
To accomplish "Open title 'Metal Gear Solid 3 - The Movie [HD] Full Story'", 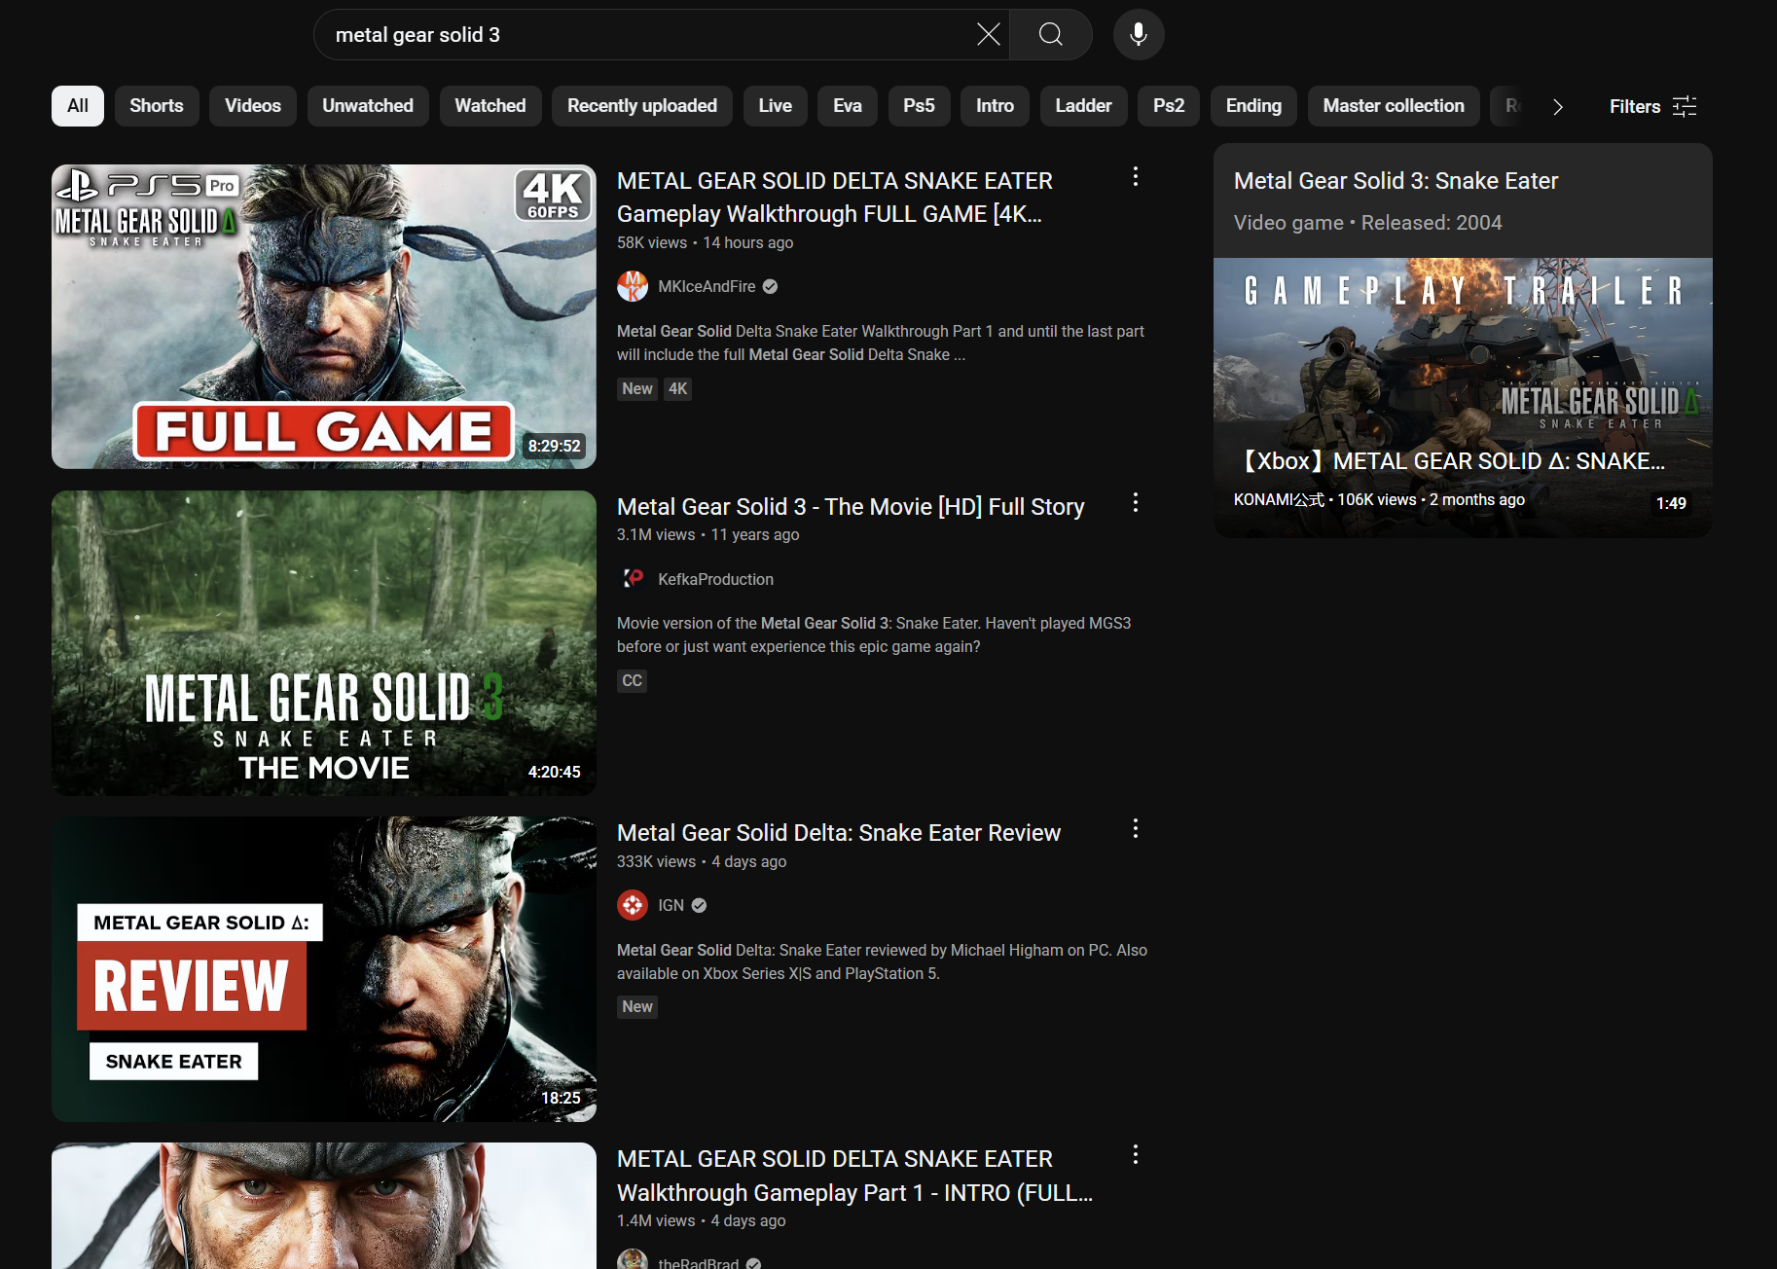I will (851, 507).
